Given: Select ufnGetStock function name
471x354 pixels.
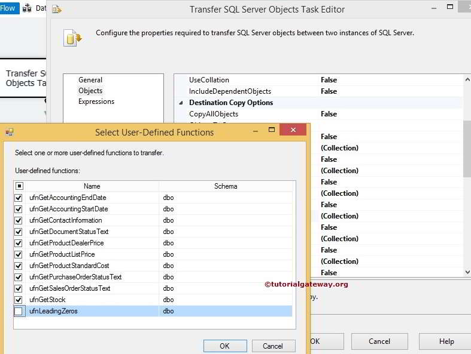Looking at the screenshot, I should pyautogui.click(x=47, y=300).
